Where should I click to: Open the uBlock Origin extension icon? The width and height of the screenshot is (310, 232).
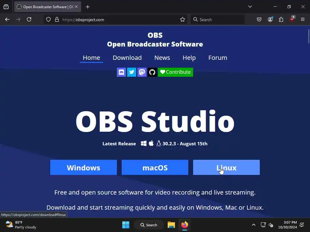[x=292, y=19]
